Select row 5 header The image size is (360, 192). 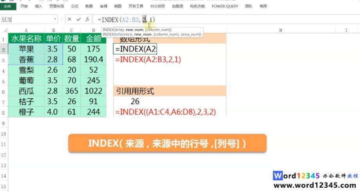click(4, 81)
